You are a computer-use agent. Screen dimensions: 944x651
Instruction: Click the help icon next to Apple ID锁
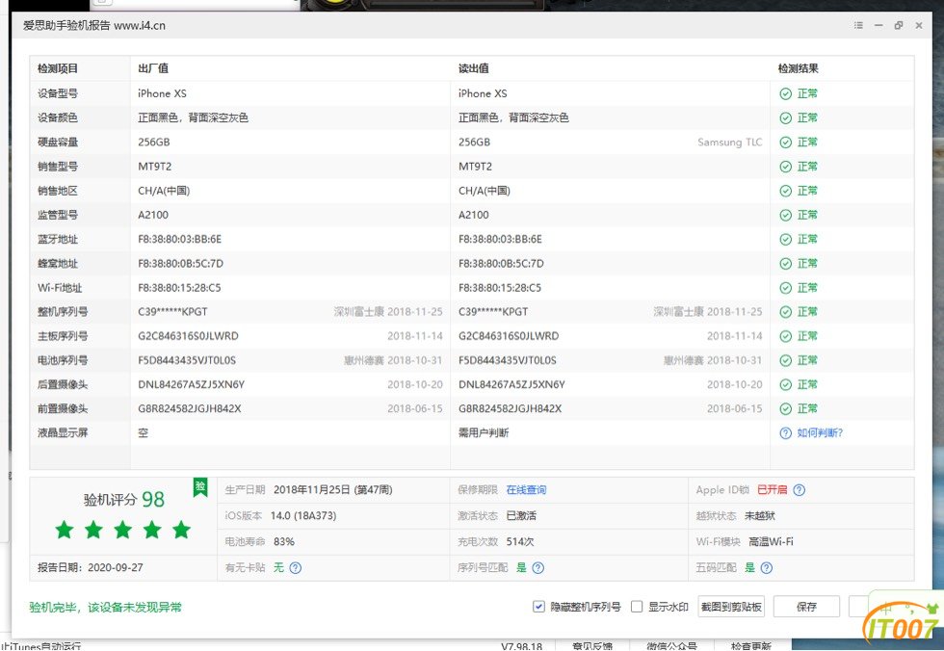[x=799, y=490]
